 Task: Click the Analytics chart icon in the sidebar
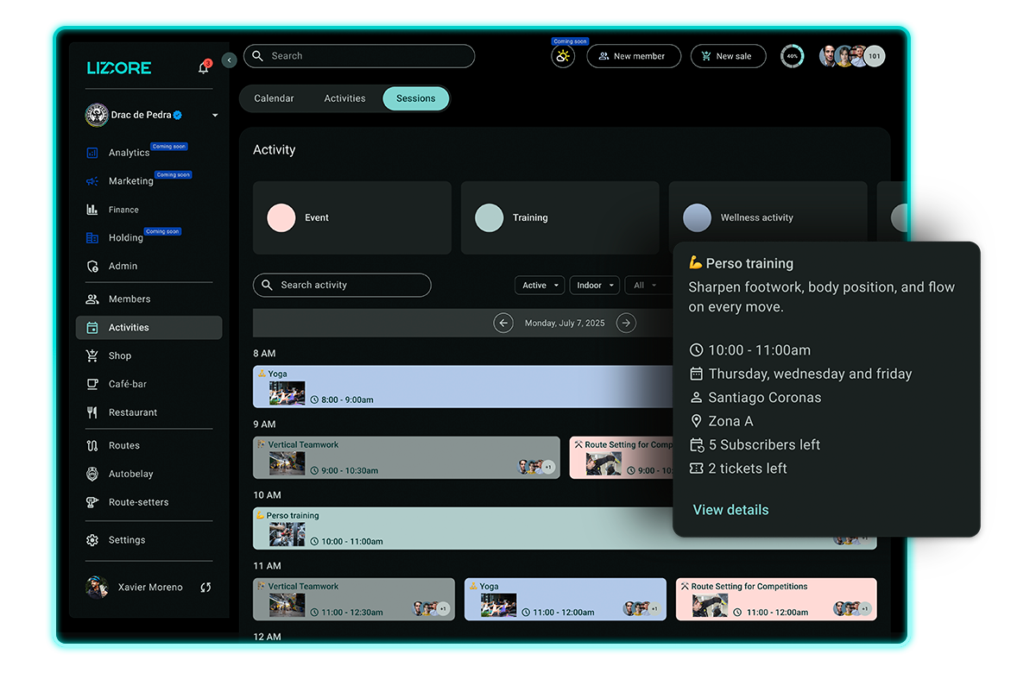[92, 153]
